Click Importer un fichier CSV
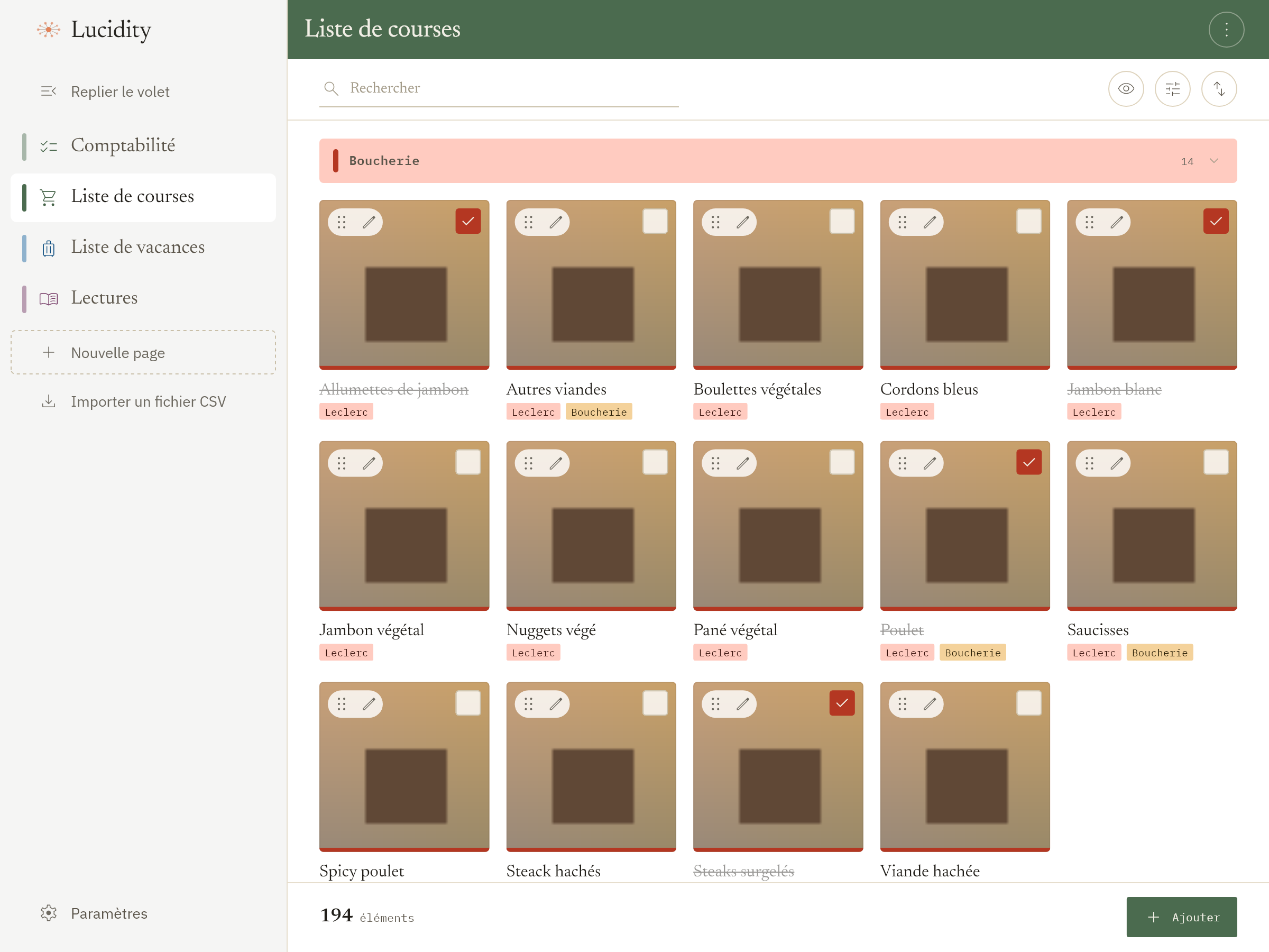Screen dimensions: 1269x952 point(143,401)
